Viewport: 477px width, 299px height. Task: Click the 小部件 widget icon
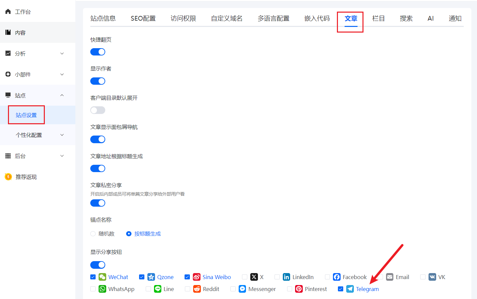coord(8,74)
